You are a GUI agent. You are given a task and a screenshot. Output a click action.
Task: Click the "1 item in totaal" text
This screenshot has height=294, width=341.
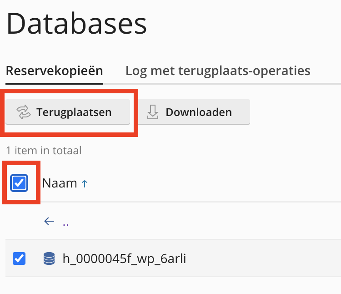pos(44,150)
